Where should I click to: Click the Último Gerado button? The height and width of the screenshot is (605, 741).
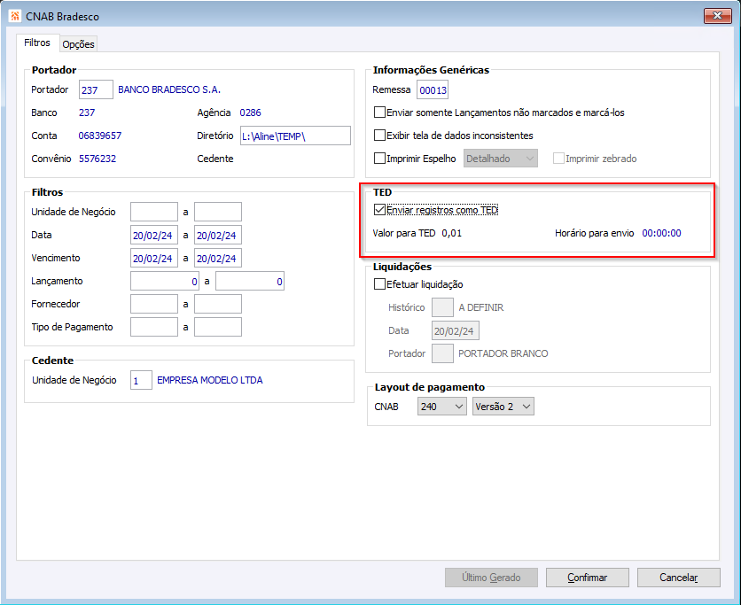(491, 578)
